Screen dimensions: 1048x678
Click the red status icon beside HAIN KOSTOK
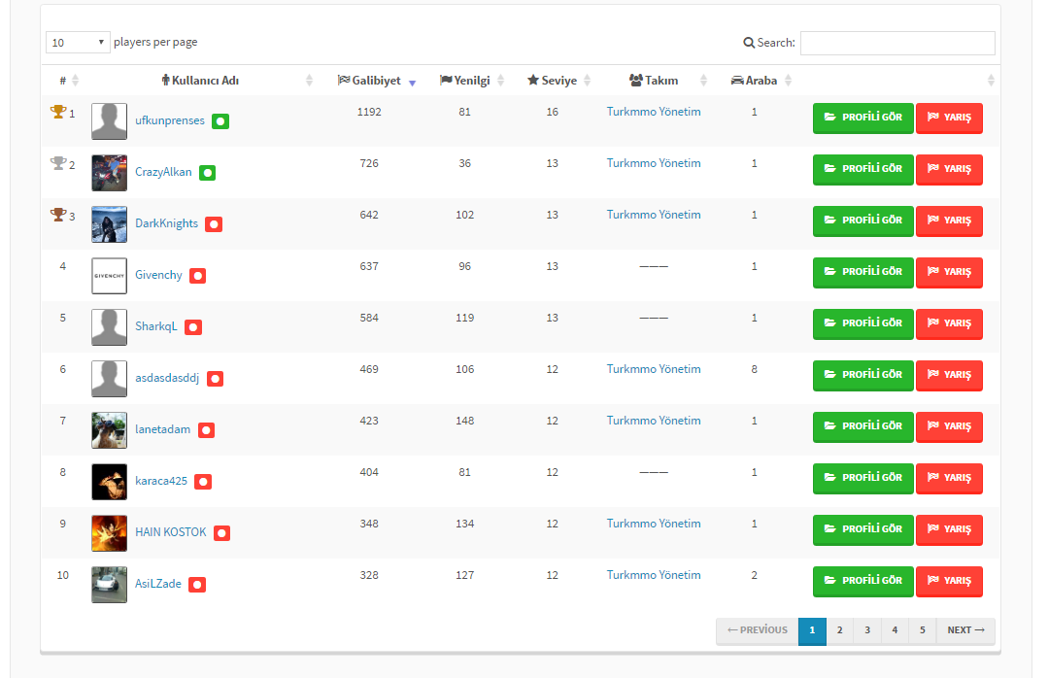pos(221,533)
